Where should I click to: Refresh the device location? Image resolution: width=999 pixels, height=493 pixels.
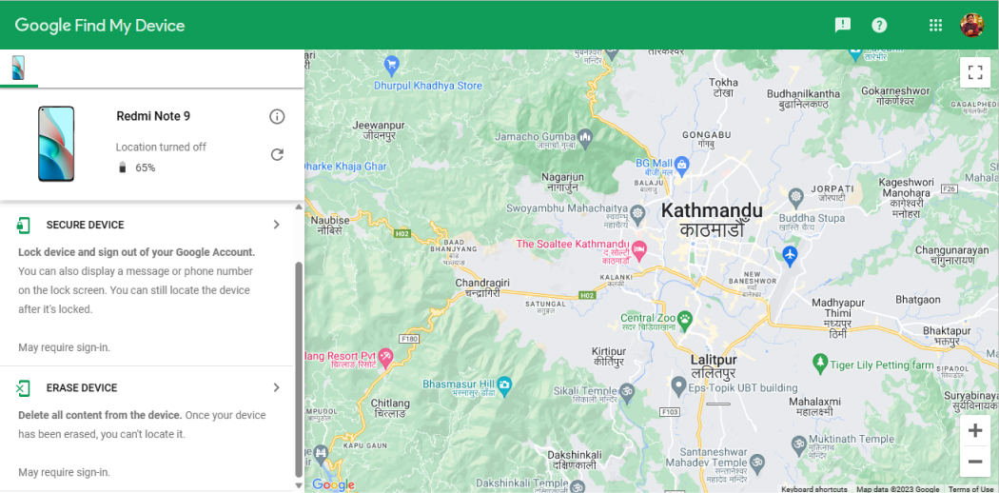[x=277, y=154]
